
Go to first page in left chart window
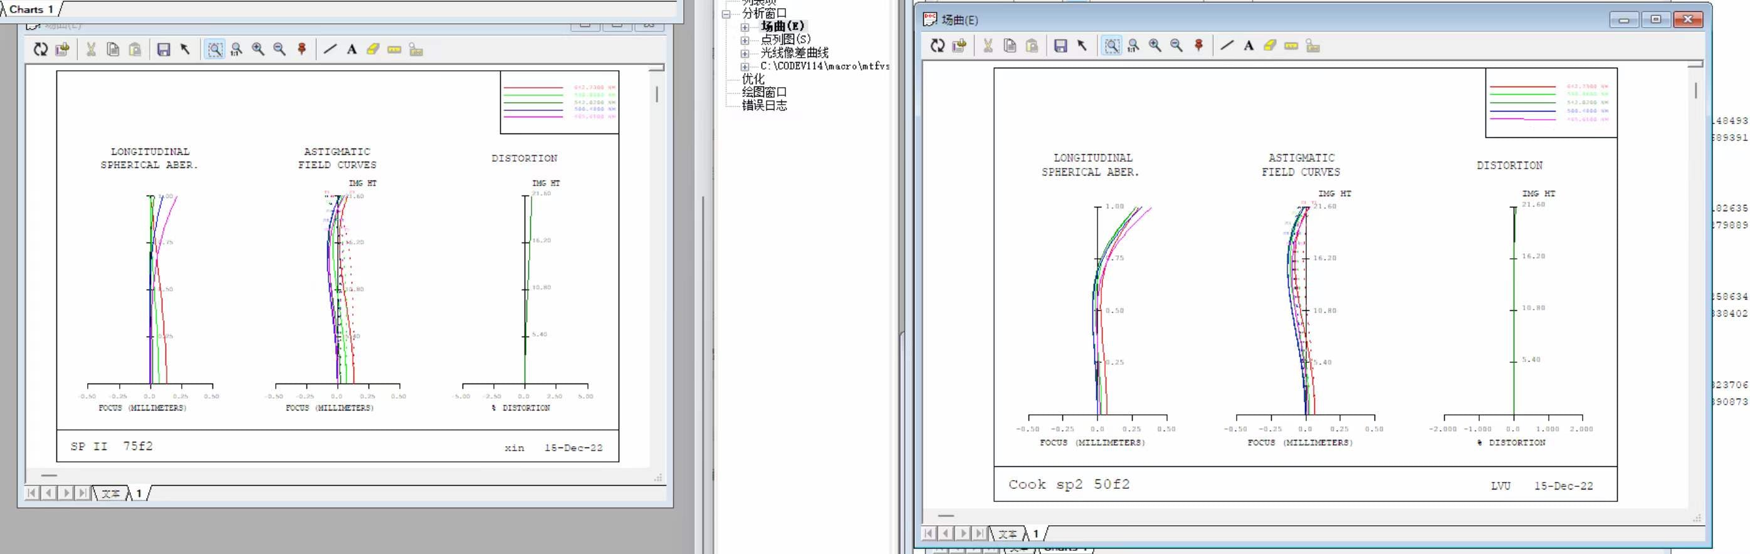click(33, 493)
